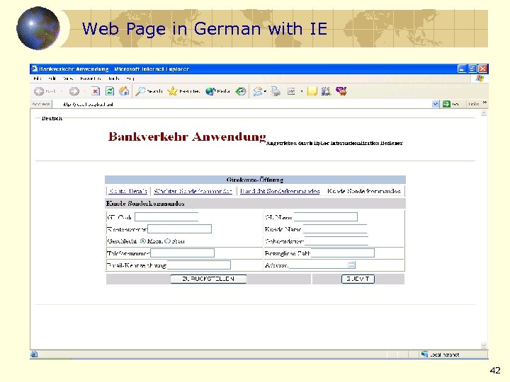Click the Bezügliche Zahl input field
This screenshot has width=510, height=382.
[343, 253]
